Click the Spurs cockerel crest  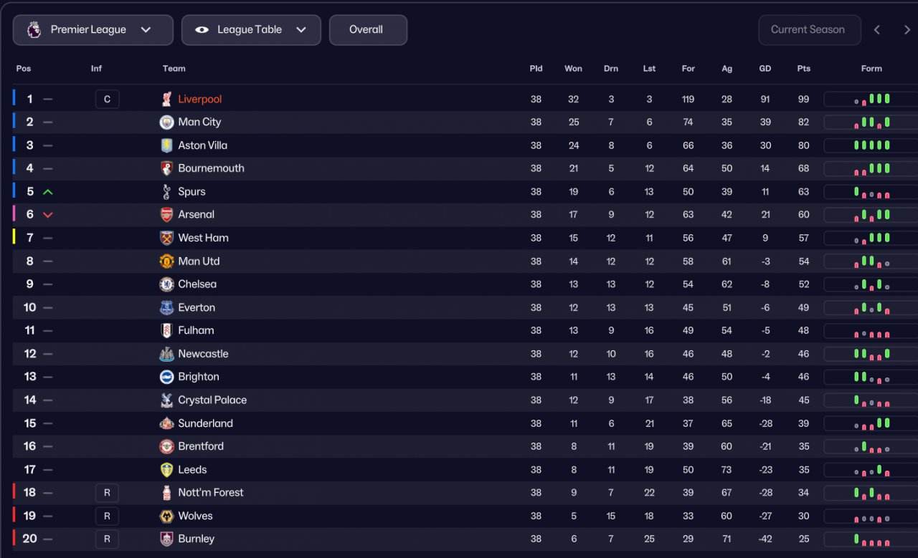click(166, 192)
